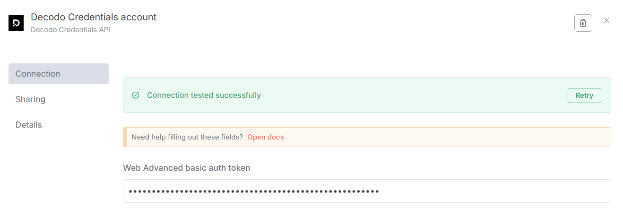The height and width of the screenshot is (209, 623).
Task: Open the docs link
Action: pos(266,137)
